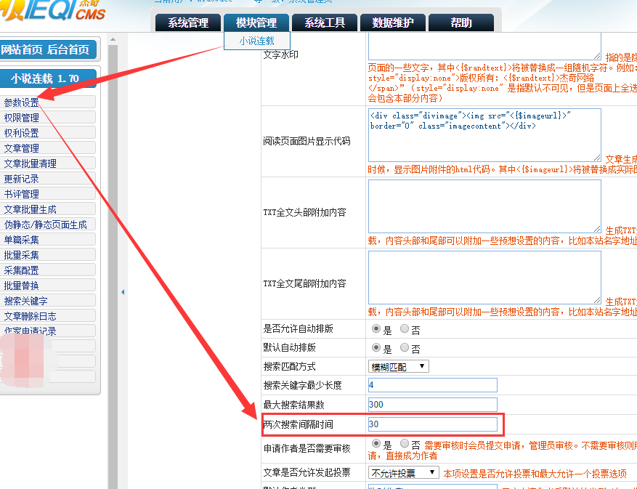
Task: Open the 系统工具 menu
Action: click(325, 23)
